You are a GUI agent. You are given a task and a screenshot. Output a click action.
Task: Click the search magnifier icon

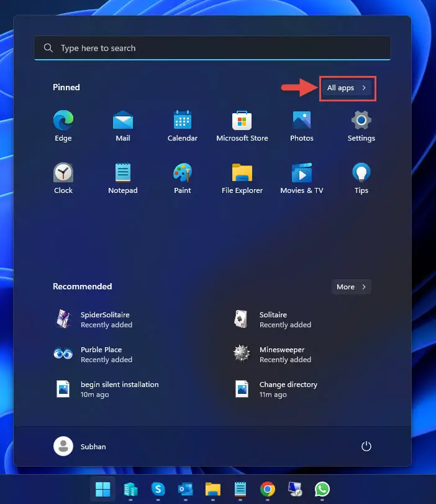(x=48, y=48)
